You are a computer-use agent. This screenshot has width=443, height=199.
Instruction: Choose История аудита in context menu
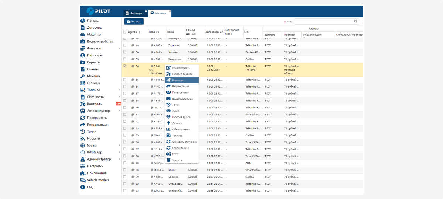[x=182, y=117]
